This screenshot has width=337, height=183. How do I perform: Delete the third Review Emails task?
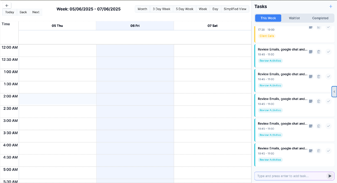[319, 101]
